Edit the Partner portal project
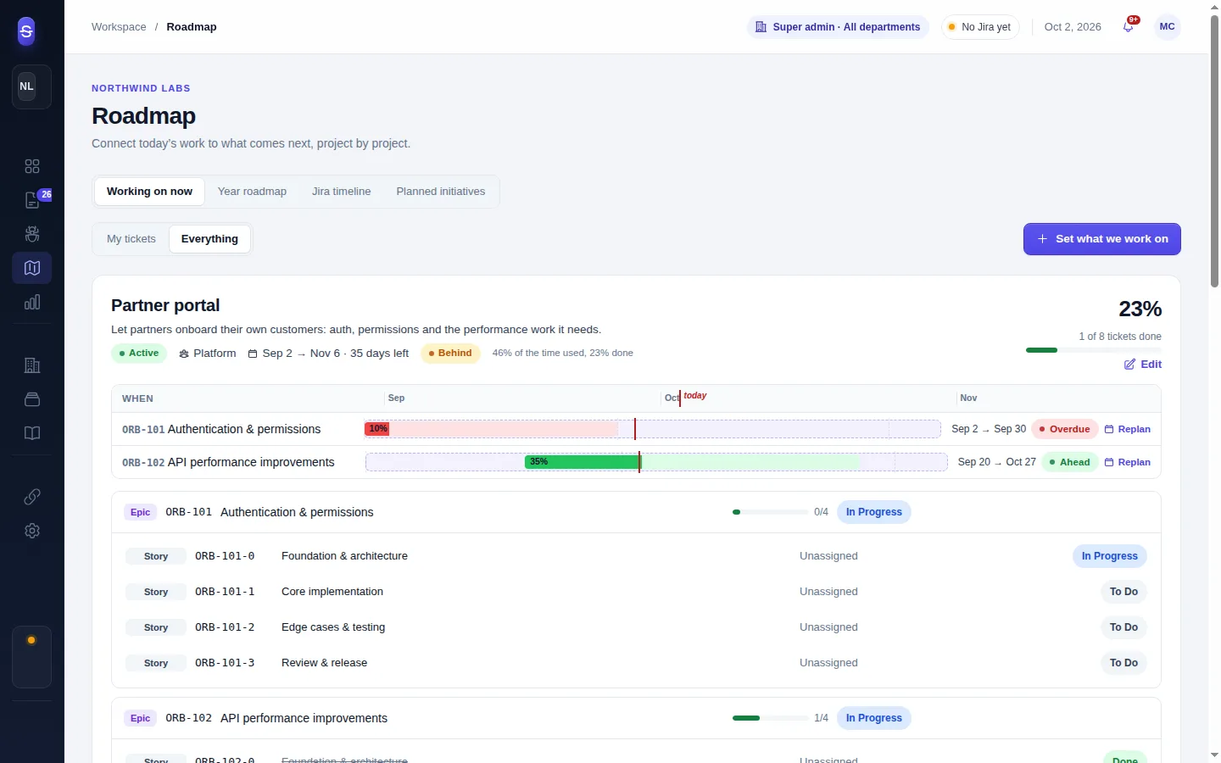This screenshot has height=763, width=1221. tap(1143, 365)
